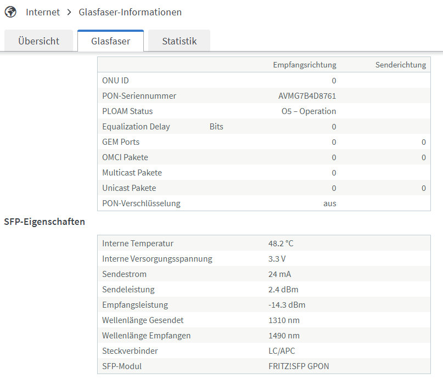Click the Unicast Pakete Empfangsrichtung value

click(334, 188)
